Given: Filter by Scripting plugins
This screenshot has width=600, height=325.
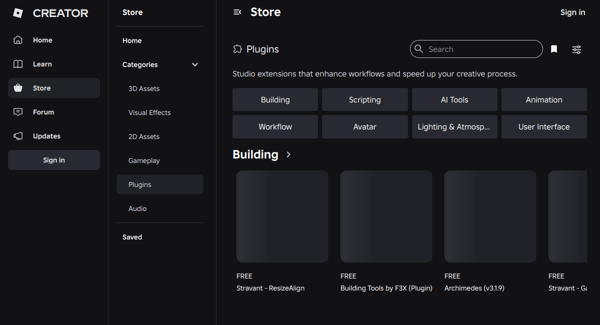Looking at the screenshot, I should (365, 99).
